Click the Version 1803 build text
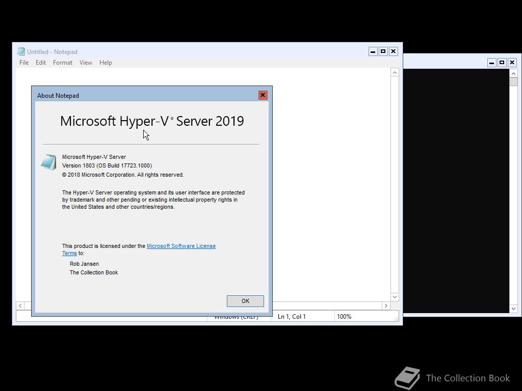The width and height of the screenshot is (522, 391). tap(107, 165)
